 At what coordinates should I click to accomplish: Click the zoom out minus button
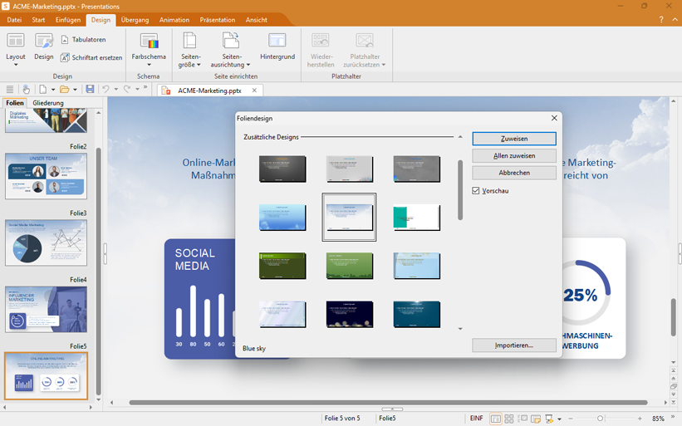pyautogui.click(x=571, y=419)
